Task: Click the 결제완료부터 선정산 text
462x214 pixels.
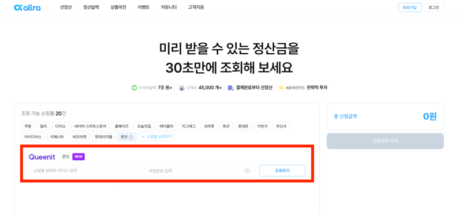Action: pyautogui.click(x=254, y=88)
